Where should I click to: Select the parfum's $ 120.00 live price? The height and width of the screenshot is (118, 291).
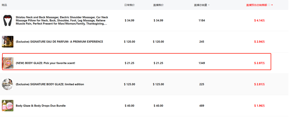pos(158,41)
